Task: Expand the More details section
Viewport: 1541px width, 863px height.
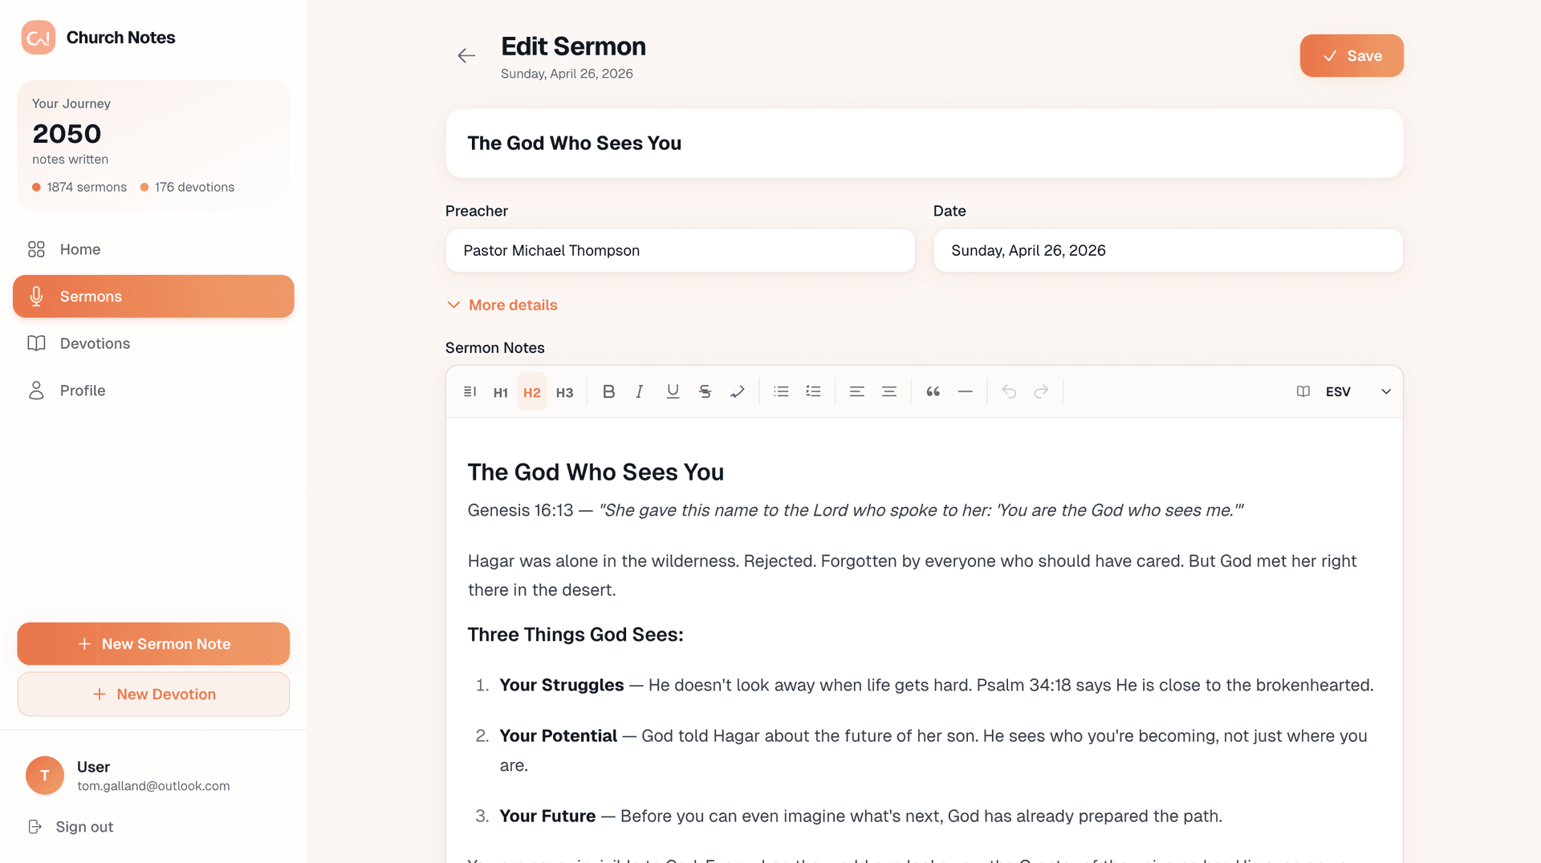Action: click(x=501, y=305)
